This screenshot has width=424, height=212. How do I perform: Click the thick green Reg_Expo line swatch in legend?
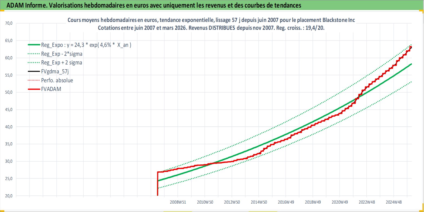34,45
